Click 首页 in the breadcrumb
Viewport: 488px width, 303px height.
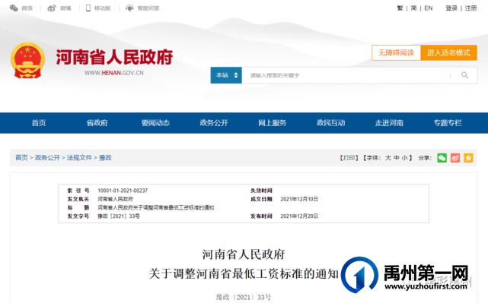point(21,158)
